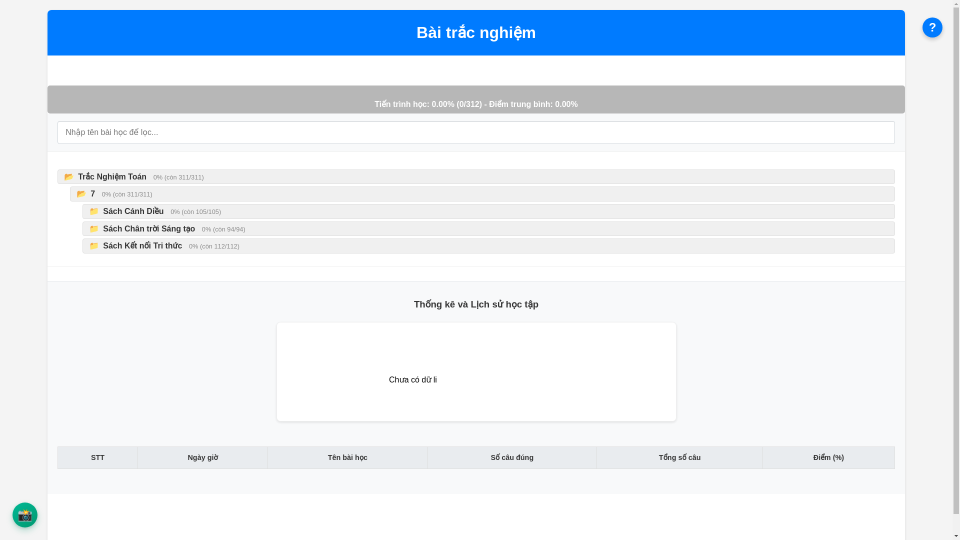Image resolution: width=960 pixels, height=540 pixels.
Task: Click the folder icon beside Sách Kết nối Tri thức
Action: coord(94,246)
